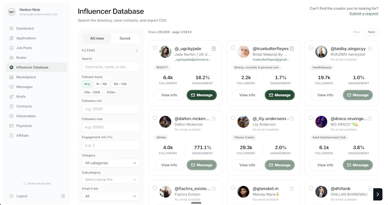Image resolution: width=388 pixels, height=205 pixels.
Task: Select the @glamdoll.m card checkbox
Action: (x=233, y=188)
